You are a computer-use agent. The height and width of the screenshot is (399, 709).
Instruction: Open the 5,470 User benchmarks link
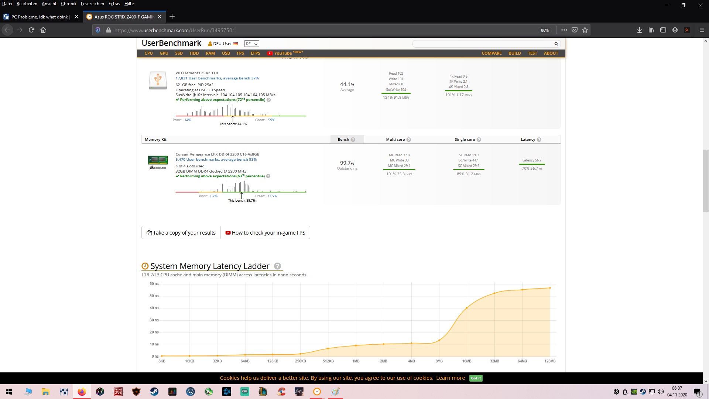point(216,160)
